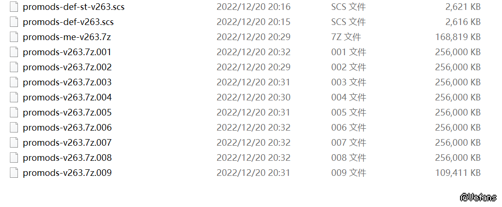
Task: Click the 109,411 KB size entry
Action: point(458,173)
